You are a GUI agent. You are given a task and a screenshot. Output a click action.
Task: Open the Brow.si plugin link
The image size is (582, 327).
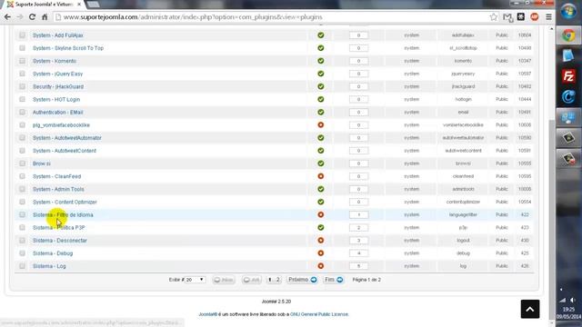pos(42,163)
